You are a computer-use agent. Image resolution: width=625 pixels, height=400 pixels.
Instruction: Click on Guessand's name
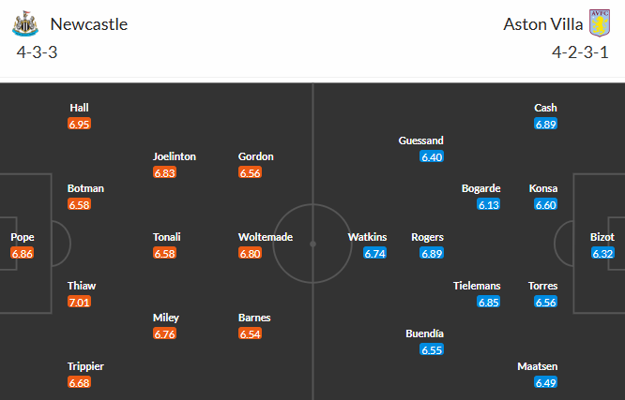click(x=421, y=141)
